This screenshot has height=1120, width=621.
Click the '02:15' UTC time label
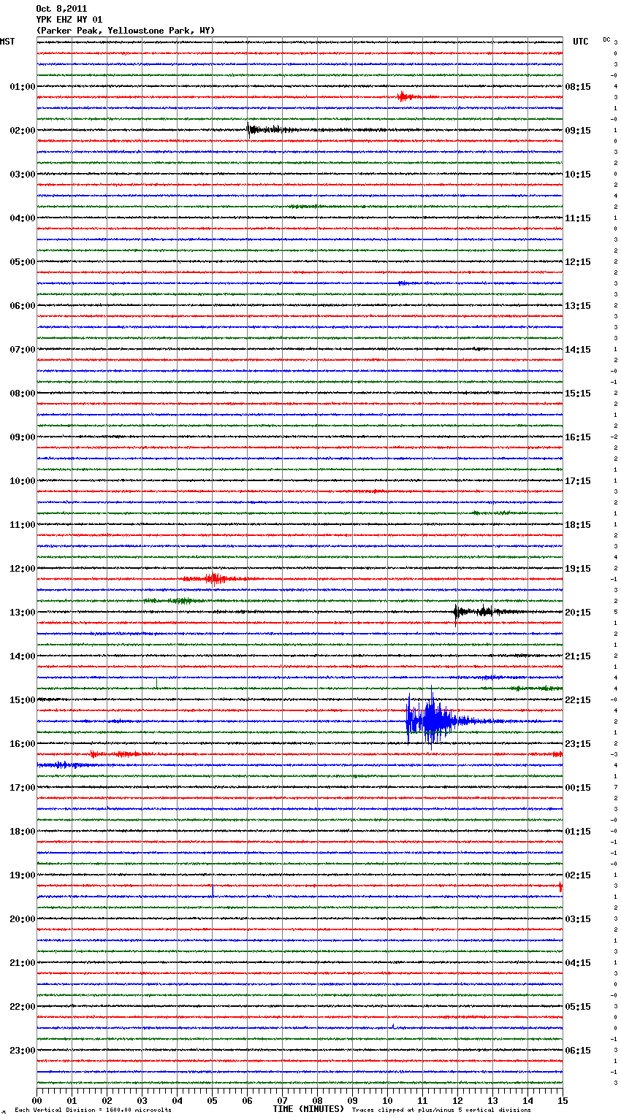[578, 875]
